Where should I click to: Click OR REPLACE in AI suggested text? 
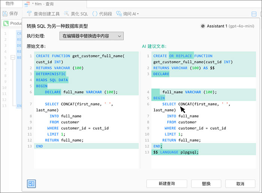pos(180,56)
